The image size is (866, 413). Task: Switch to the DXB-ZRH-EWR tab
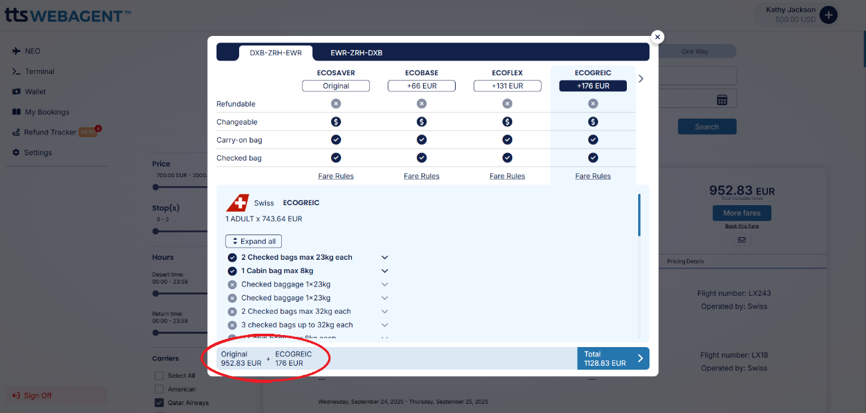pos(276,53)
